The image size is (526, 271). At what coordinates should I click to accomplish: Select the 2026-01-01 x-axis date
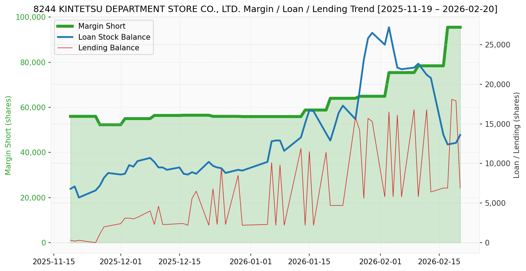pyautogui.click(x=250, y=262)
